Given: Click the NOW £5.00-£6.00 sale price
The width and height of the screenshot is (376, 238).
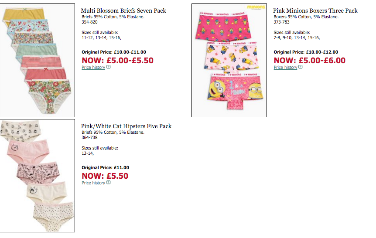Looking at the screenshot, I should click(309, 61).
